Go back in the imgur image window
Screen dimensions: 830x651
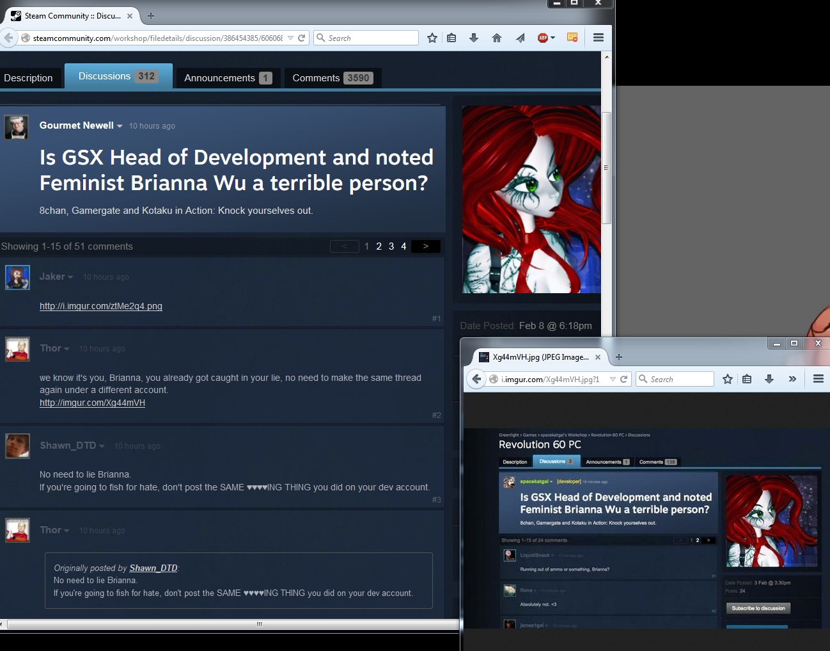pyautogui.click(x=476, y=379)
